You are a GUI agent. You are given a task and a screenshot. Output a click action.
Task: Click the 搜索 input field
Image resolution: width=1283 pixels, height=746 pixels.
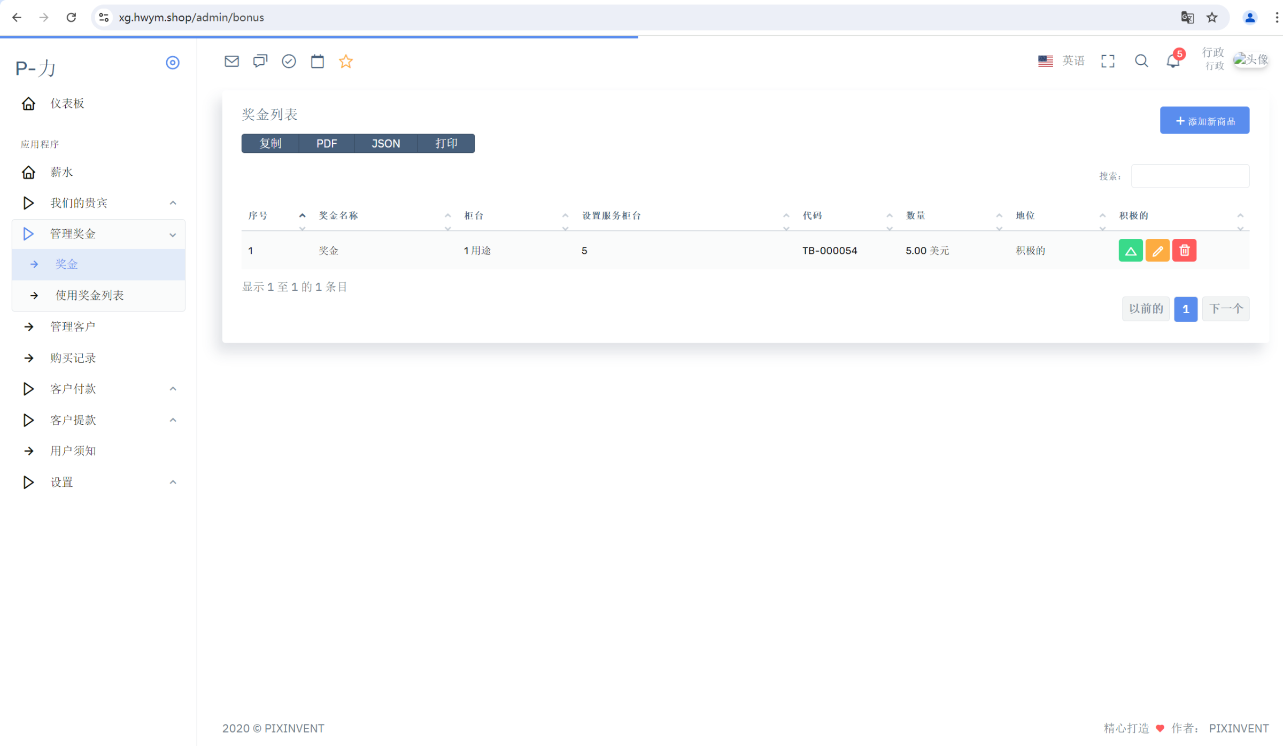pos(1190,176)
